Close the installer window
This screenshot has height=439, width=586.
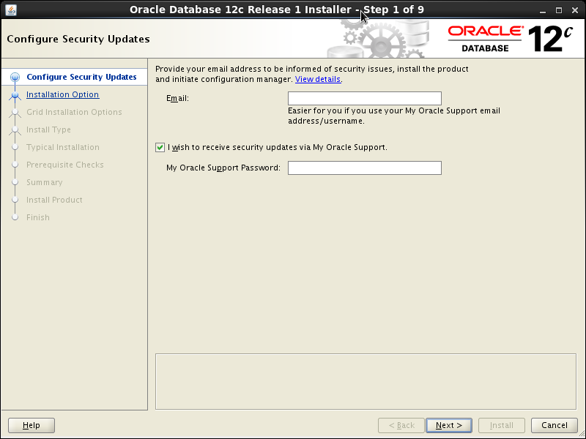click(575, 10)
